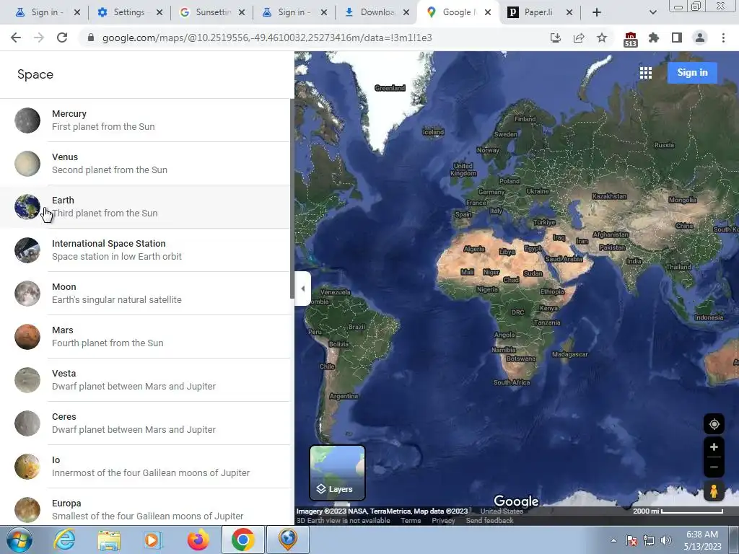Open a new browser tab
739x554 pixels.
click(x=597, y=12)
